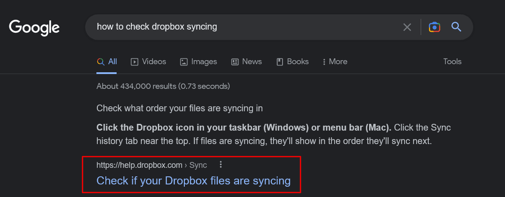Viewport: 505px width, 197px height.
Task: Open the three-dot menu beside help.dropbox.com
Action: click(x=220, y=165)
